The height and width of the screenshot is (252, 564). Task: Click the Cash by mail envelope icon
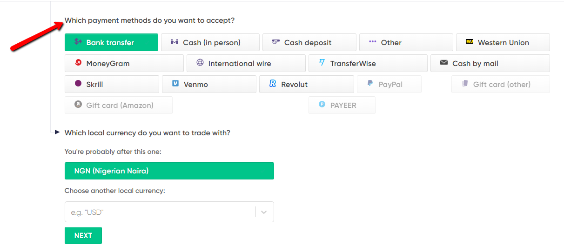coord(444,63)
